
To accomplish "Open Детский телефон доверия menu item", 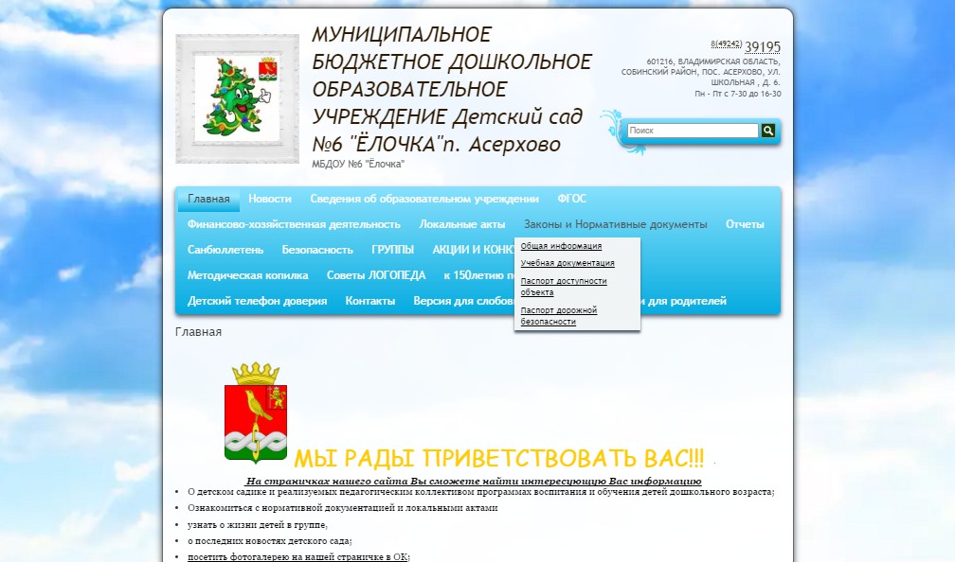I will (x=257, y=301).
